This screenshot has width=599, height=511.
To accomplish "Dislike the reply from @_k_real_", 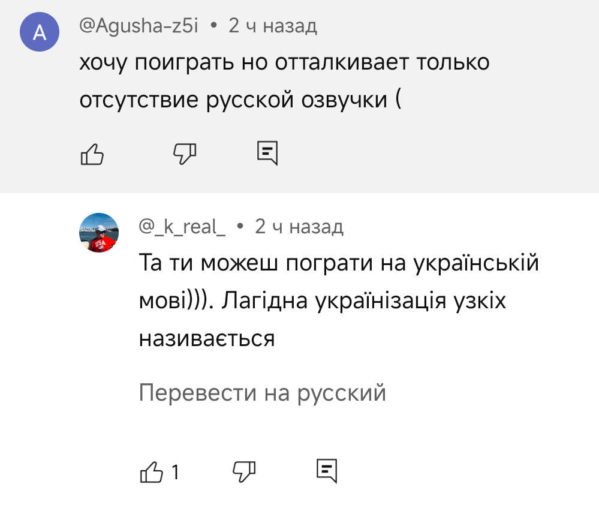I will click(x=243, y=471).
